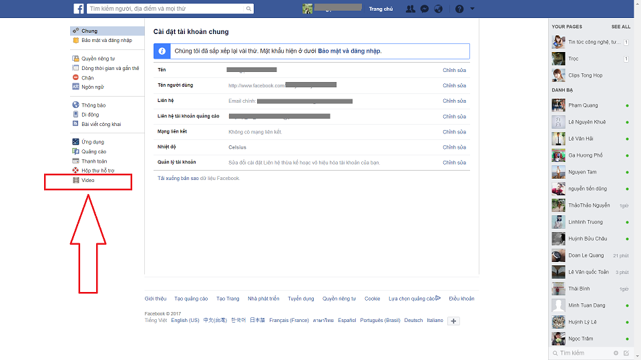The width and height of the screenshot is (641, 360).
Task: Click Chỉnh sửa for Tên người dùng row
Action: click(454, 85)
